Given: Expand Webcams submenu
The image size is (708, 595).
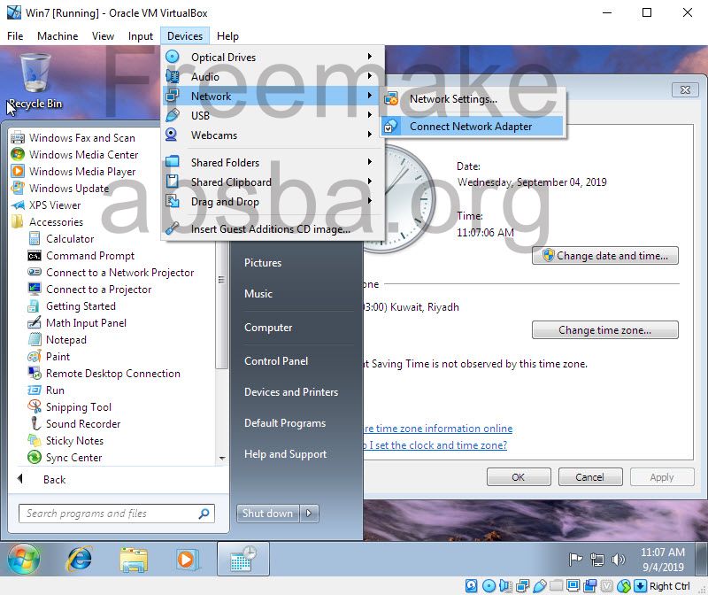Looking at the screenshot, I should point(273,135).
